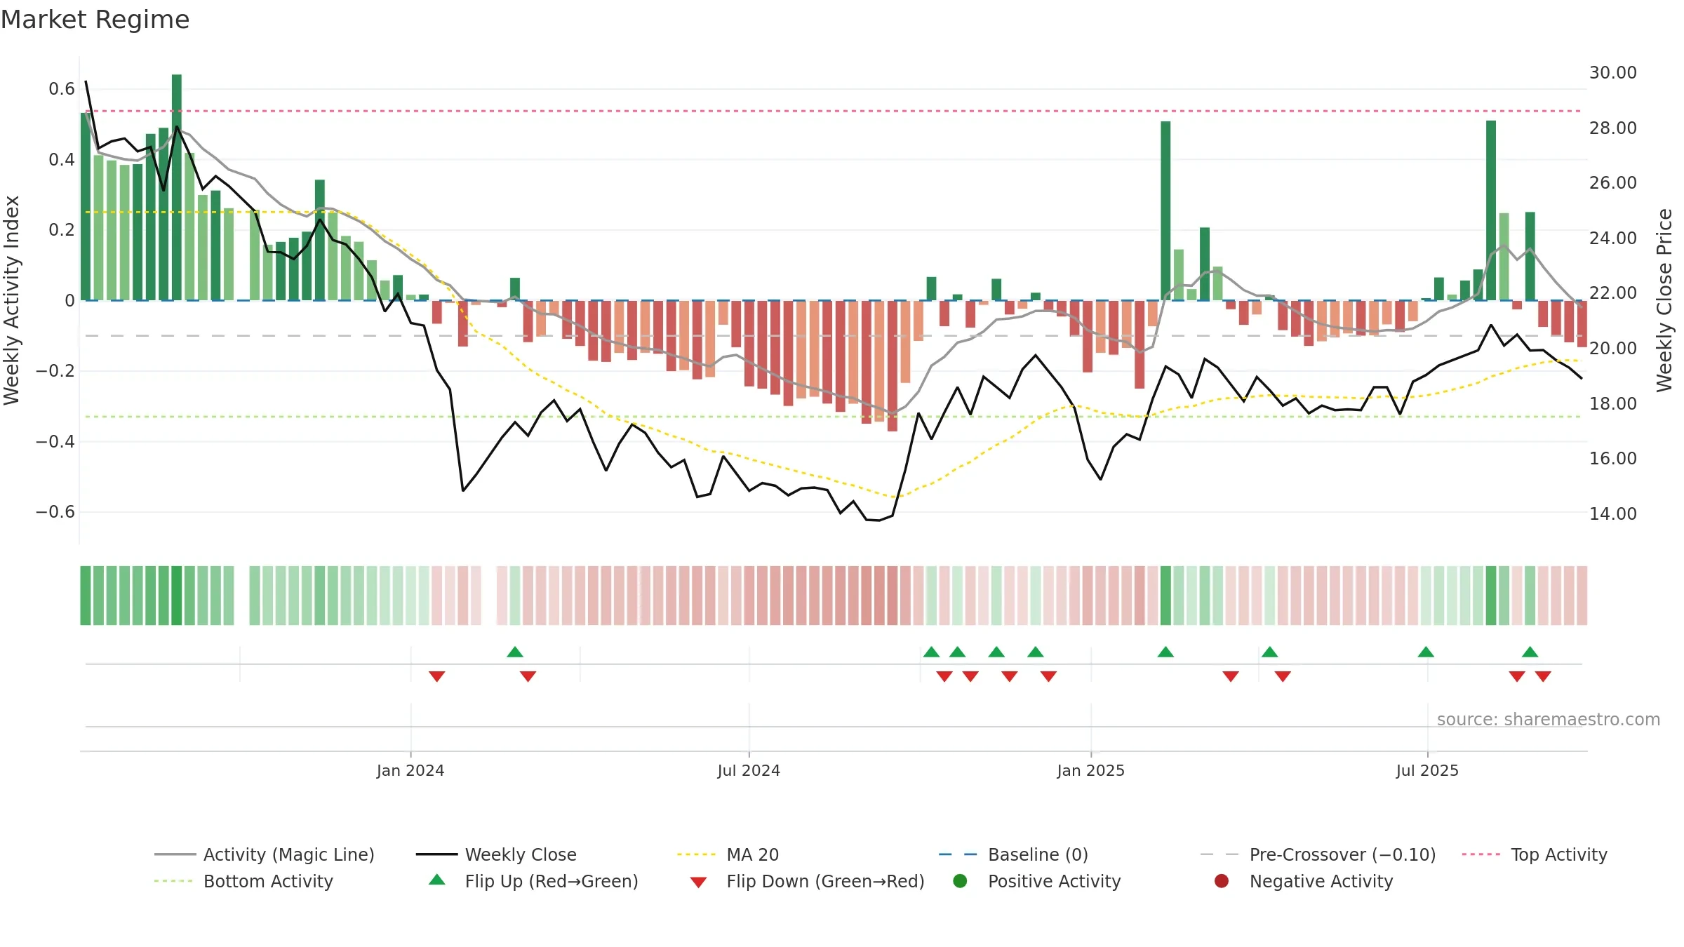The image size is (1684, 947).
Task: Click the green Flip Up triangle in legend
Action: pyautogui.click(x=437, y=880)
